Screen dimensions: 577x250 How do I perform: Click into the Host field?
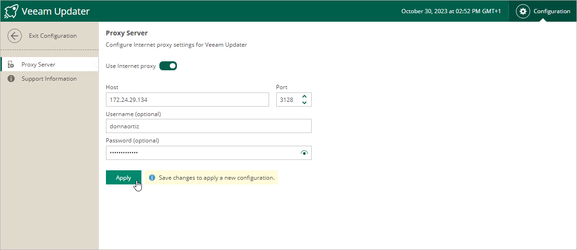point(187,100)
